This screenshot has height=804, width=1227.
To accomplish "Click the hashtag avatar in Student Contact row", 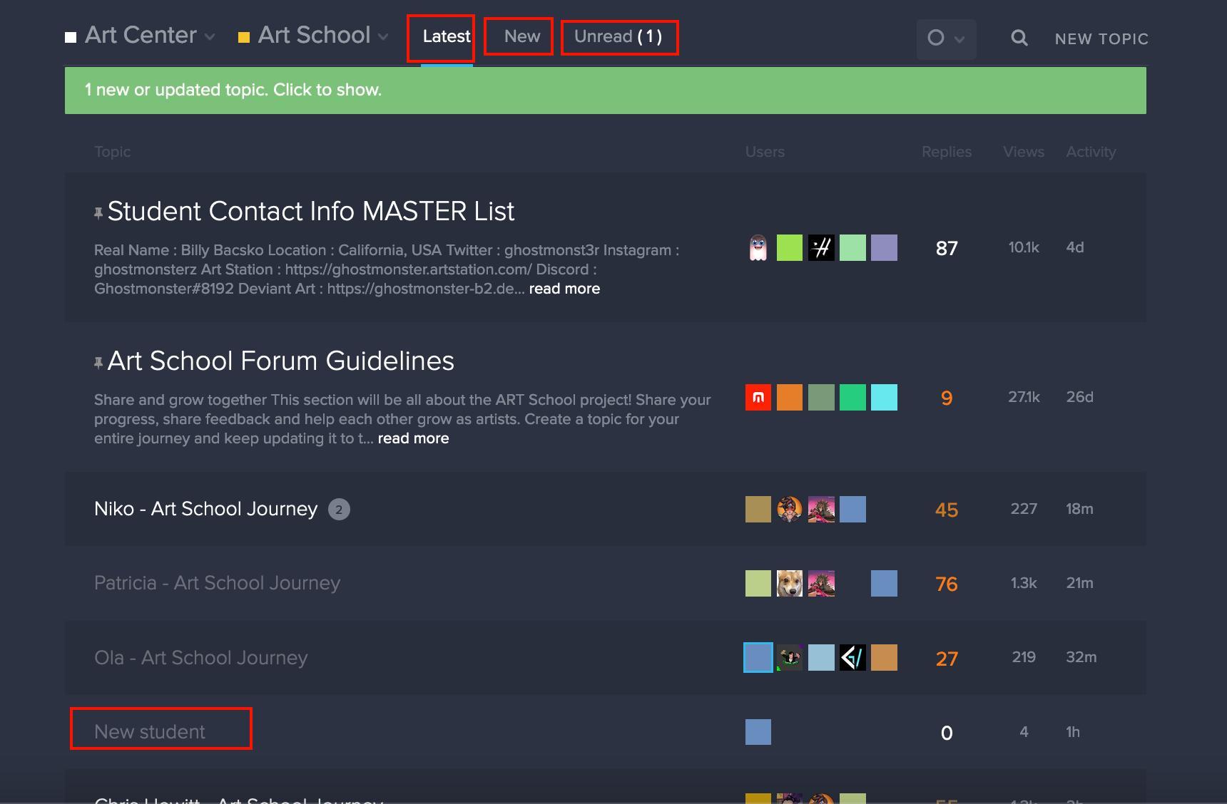I will pos(821,248).
